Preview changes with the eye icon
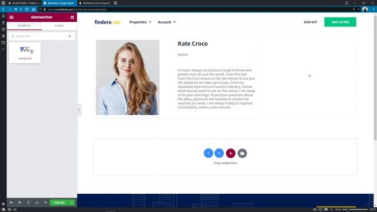 click(45, 203)
